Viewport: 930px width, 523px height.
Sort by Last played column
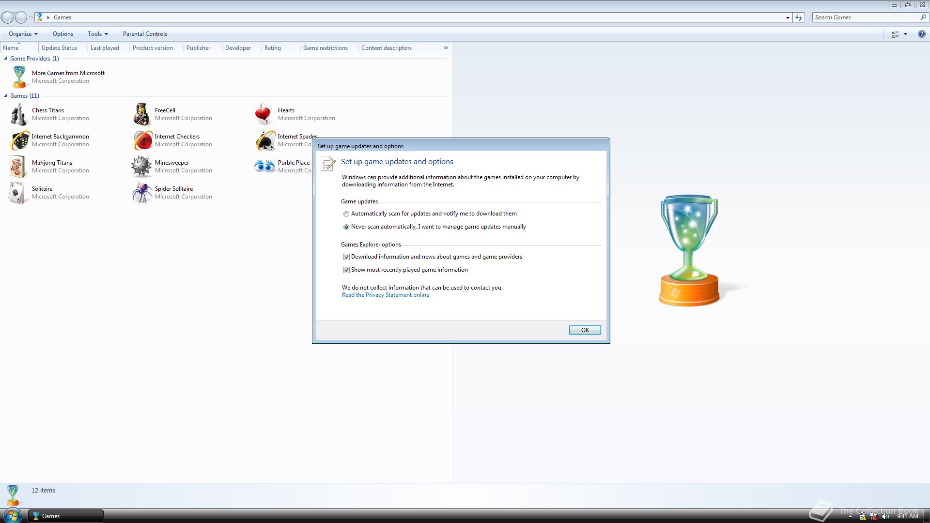[108, 48]
